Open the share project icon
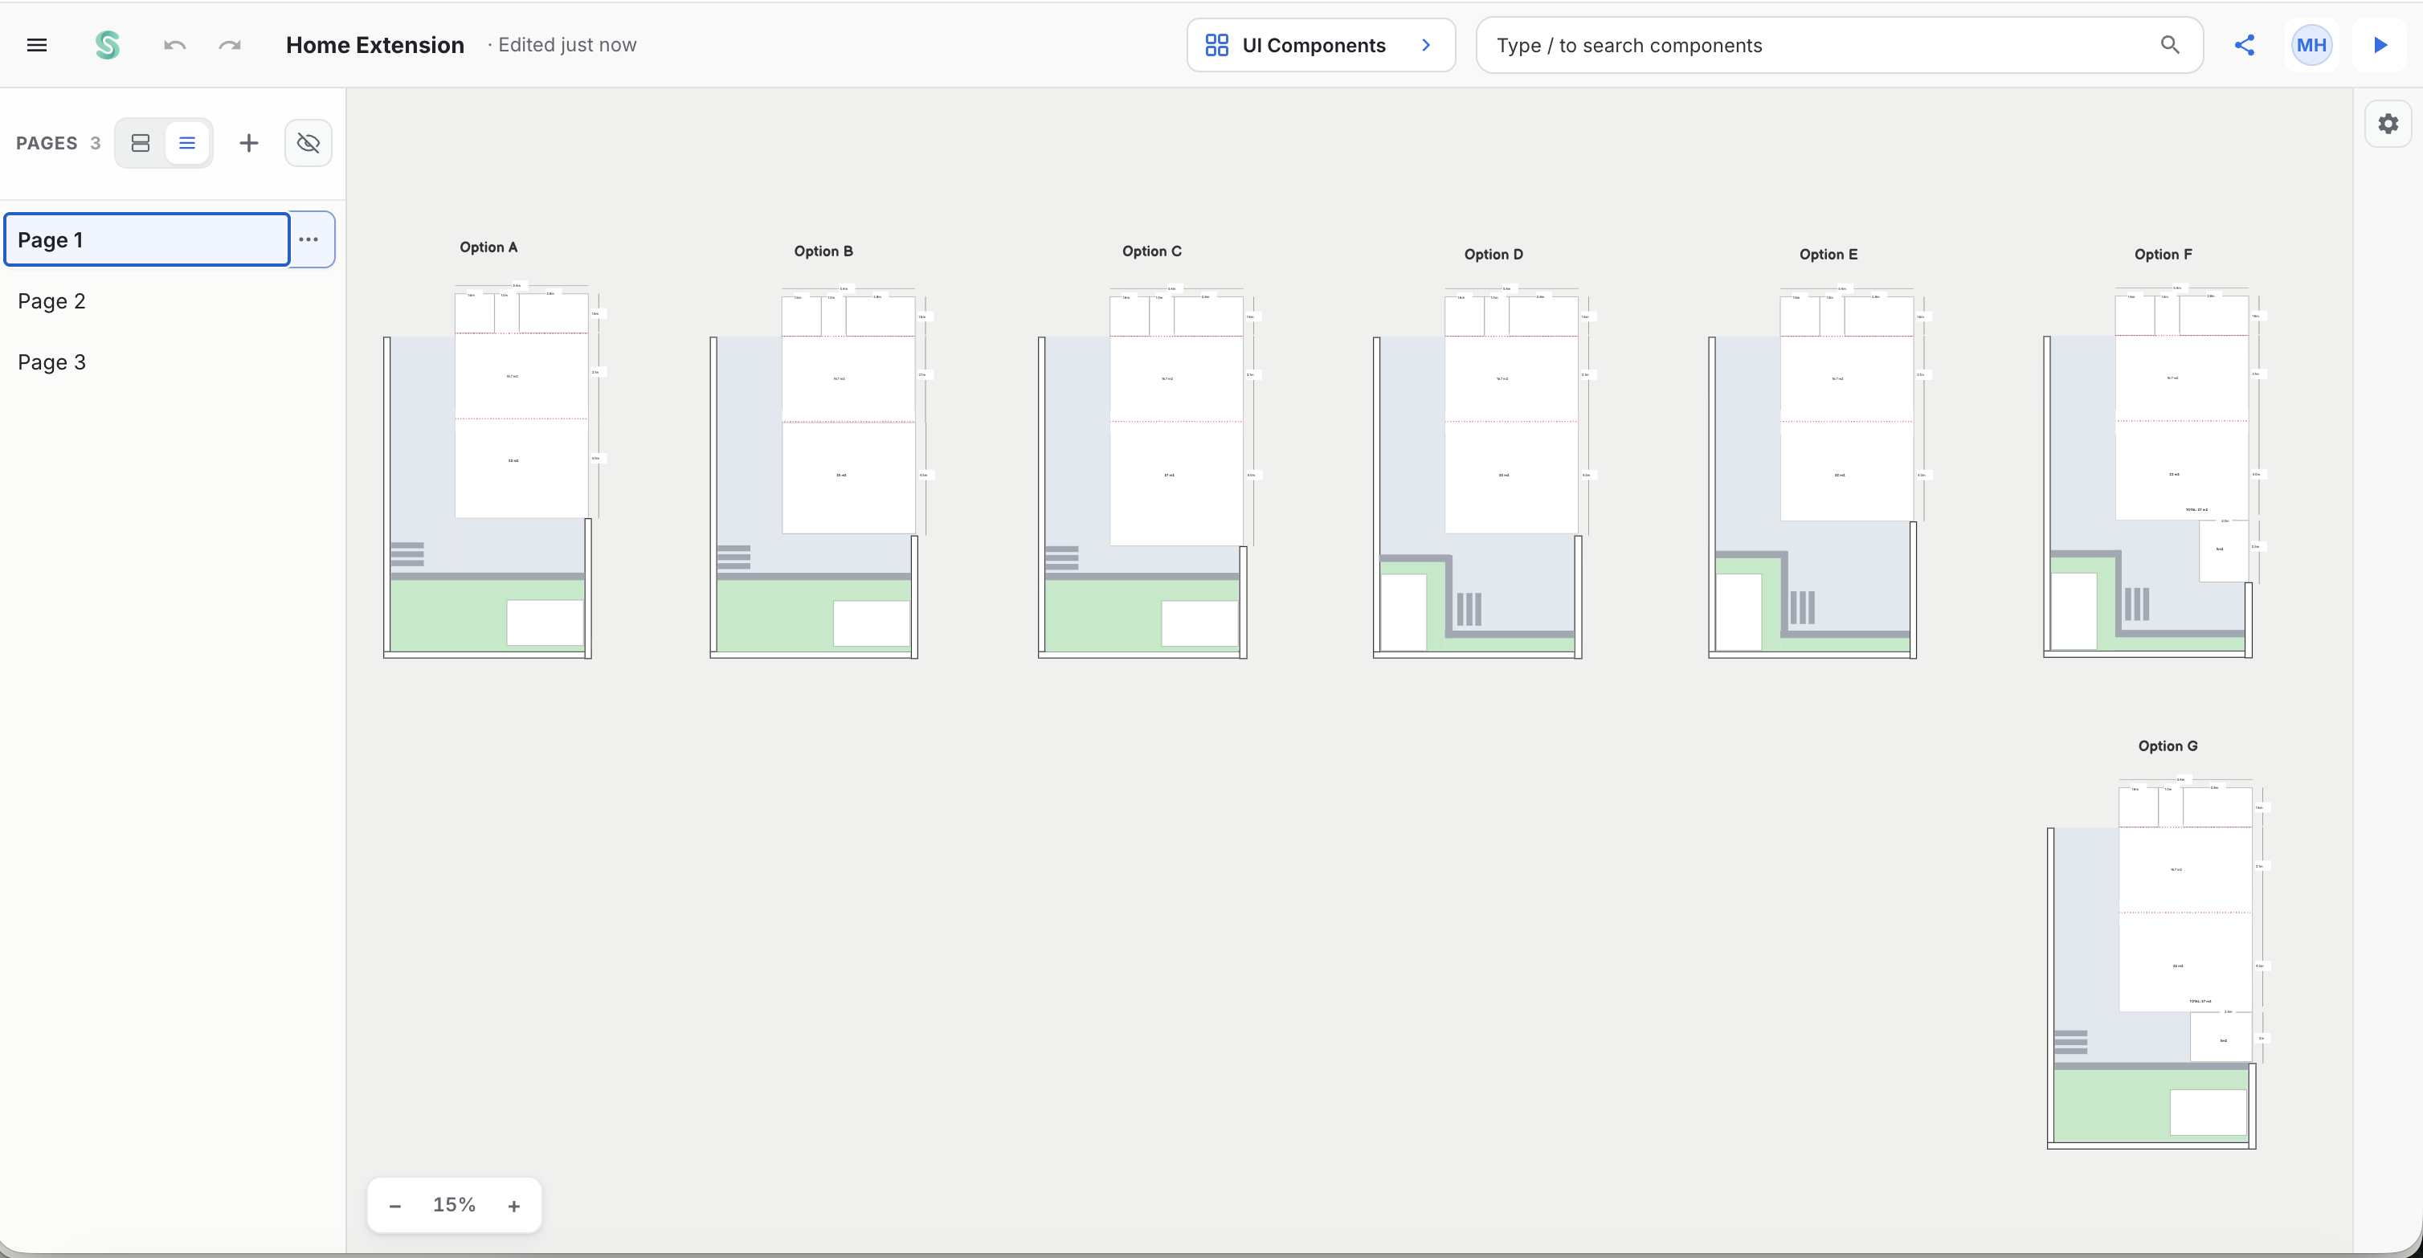 [x=2245, y=45]
